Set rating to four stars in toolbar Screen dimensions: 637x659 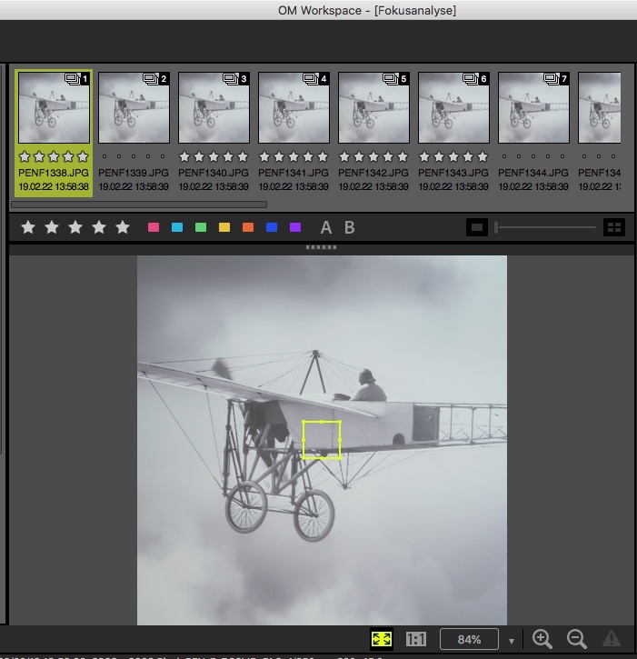click(x=99, y=227)
